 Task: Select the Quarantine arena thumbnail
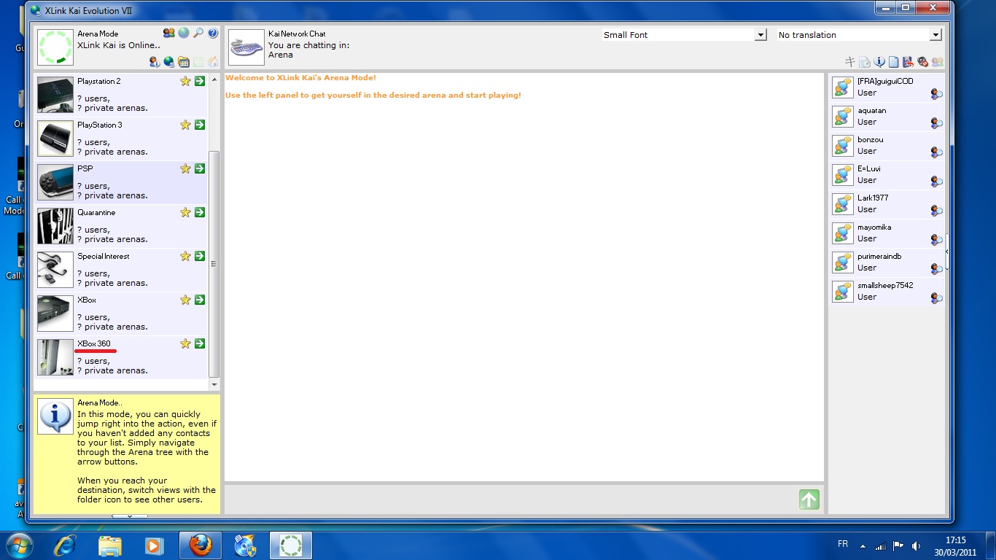55,226
